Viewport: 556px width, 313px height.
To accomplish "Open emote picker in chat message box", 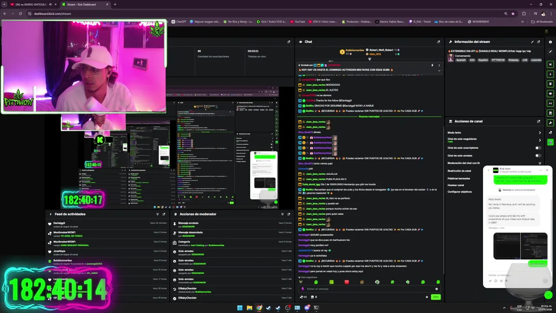I will click(437, 289).
